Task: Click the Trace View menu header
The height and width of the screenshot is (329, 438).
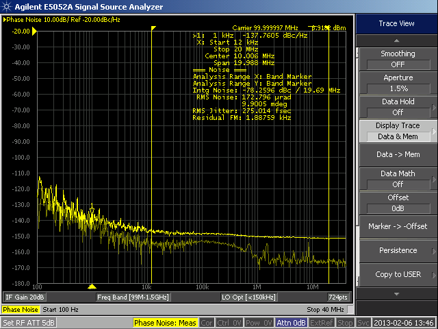Action: click(397, 23)
